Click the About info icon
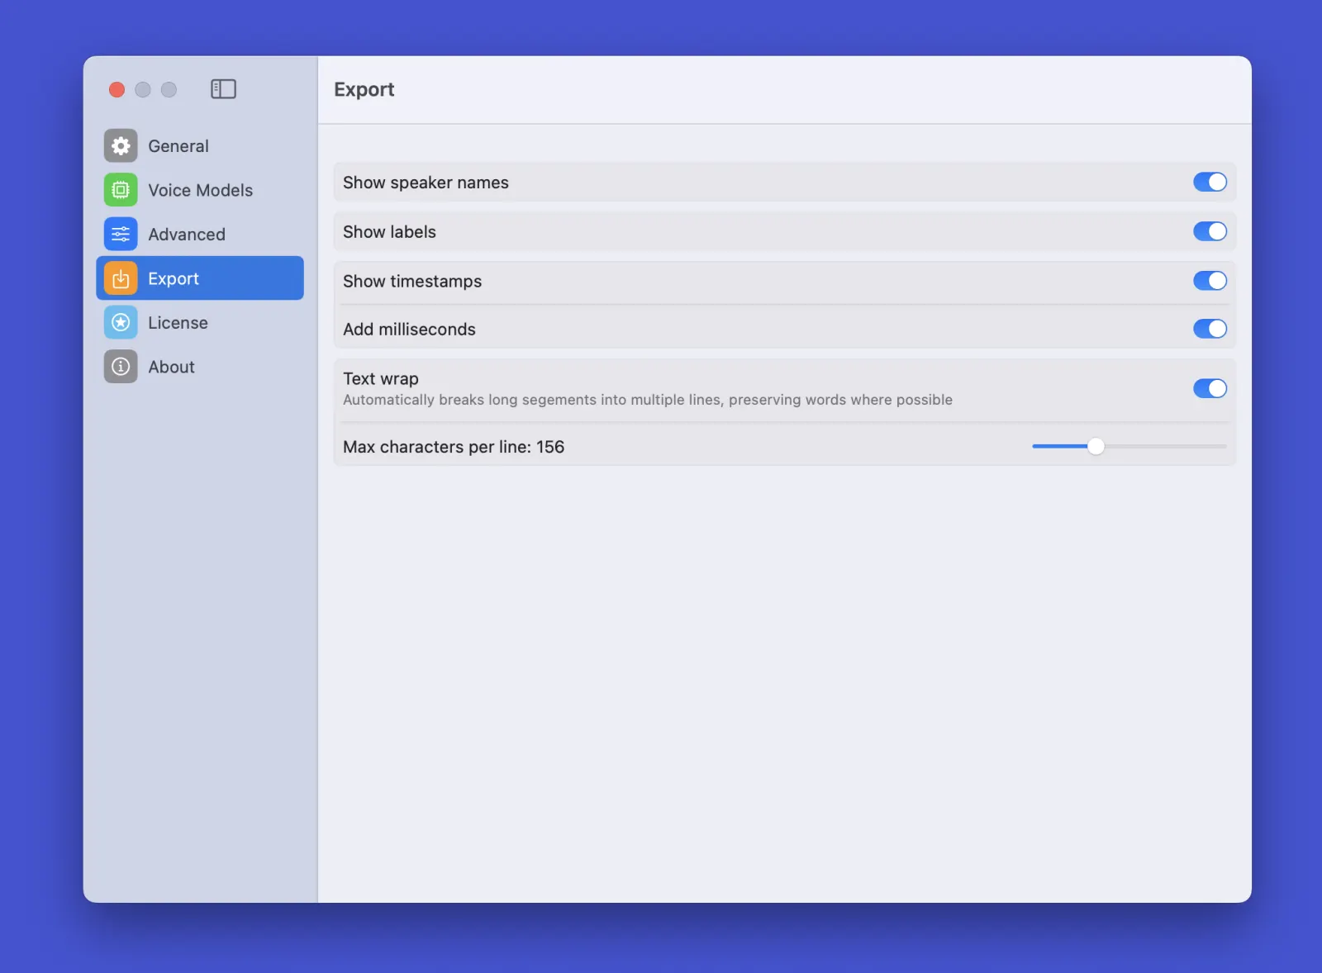Viewport: 1322px width, 973px height. [x=121, y=367]
